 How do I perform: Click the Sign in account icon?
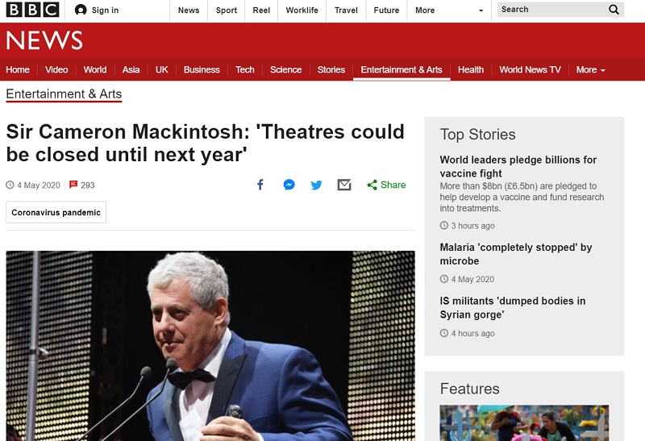[x=81, y=10]
